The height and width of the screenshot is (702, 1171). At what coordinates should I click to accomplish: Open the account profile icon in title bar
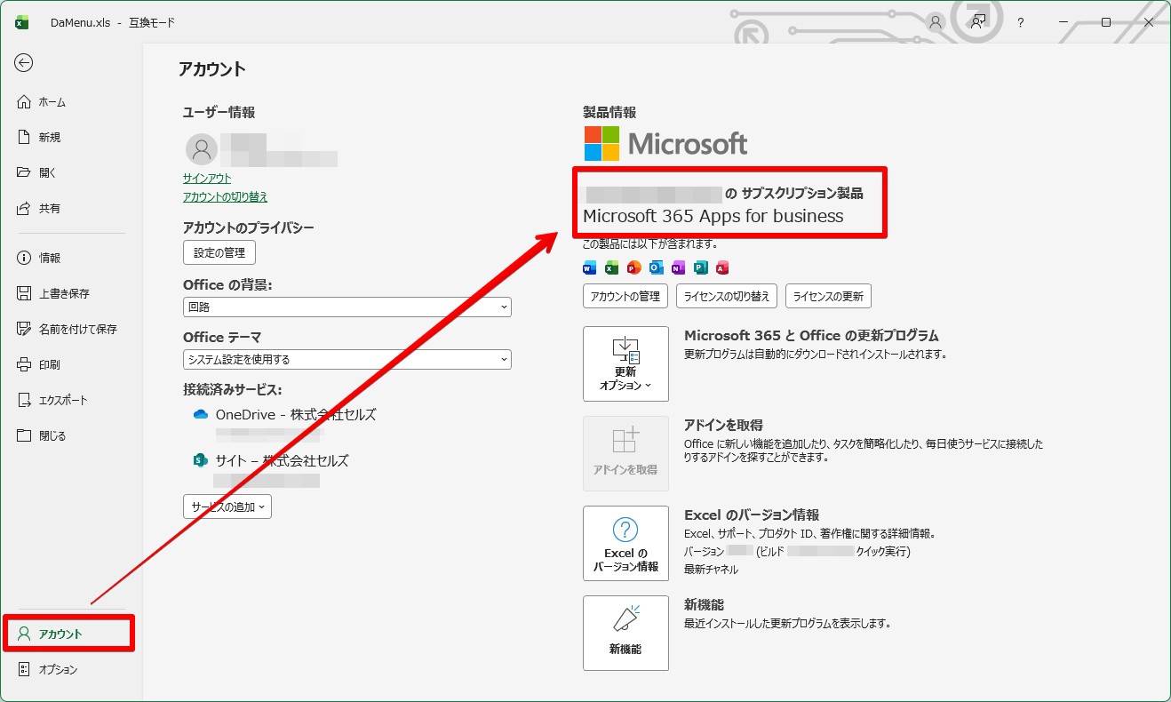[935, 22]
